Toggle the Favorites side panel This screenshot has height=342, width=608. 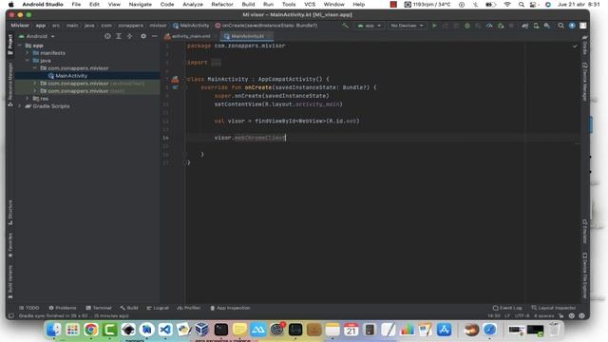point(10,245)
